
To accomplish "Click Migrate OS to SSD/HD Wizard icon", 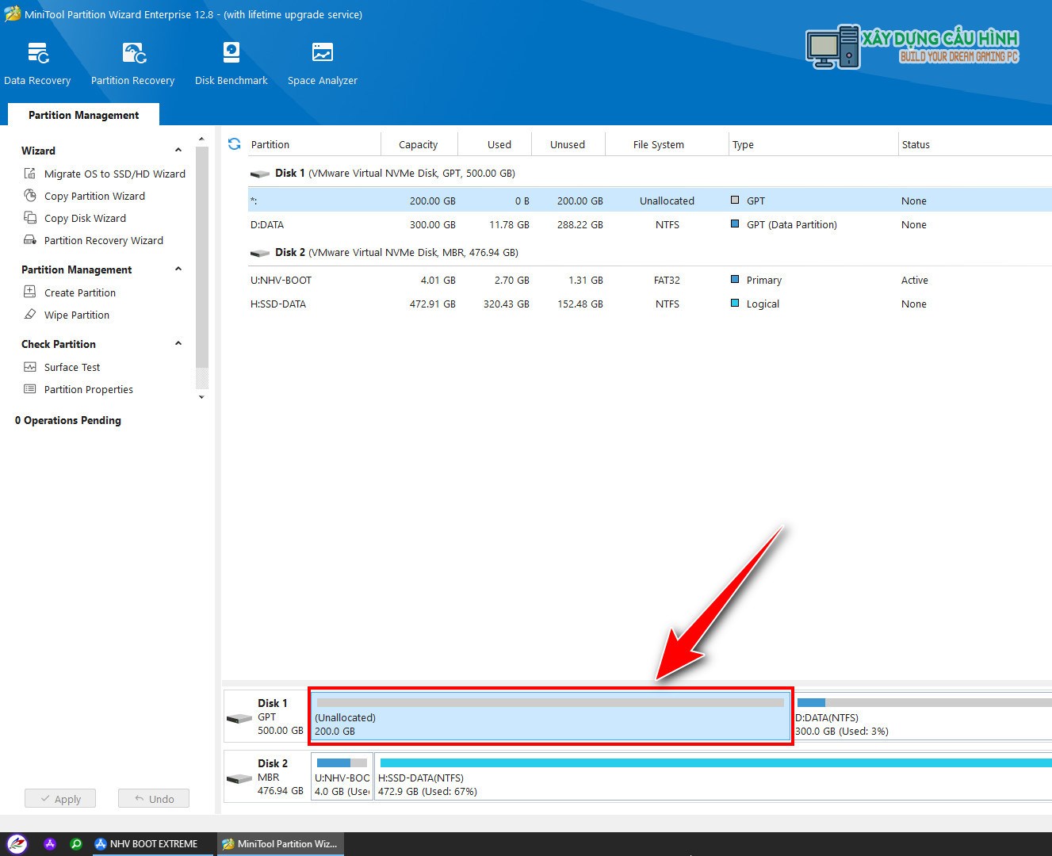I will tap(30, 174).
